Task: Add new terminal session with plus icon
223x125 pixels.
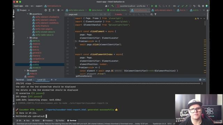Action: click(52, 80)
